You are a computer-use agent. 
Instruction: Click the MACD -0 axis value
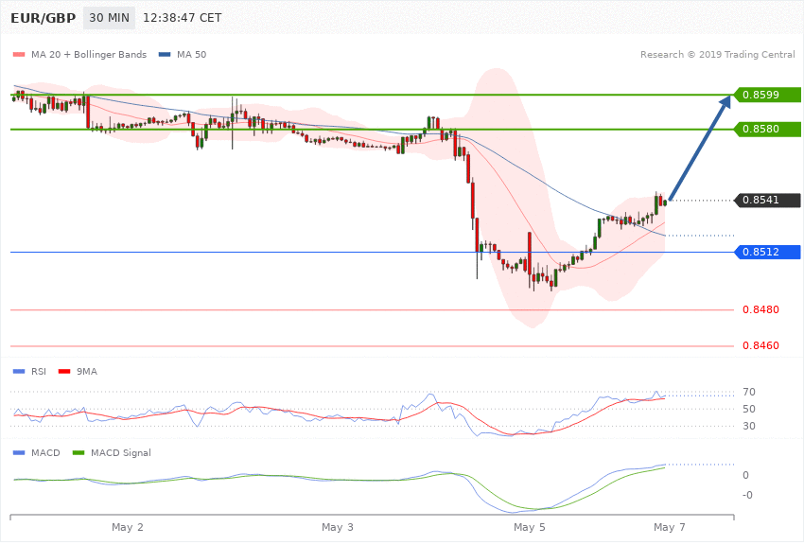click(747, 495)
